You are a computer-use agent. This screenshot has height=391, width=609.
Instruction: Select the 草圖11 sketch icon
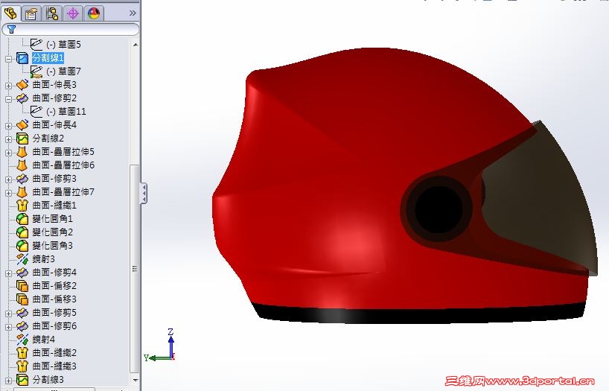pyautogui.click(x=36, y=112)
